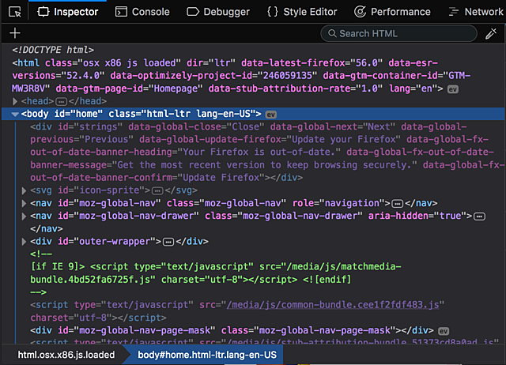Activate the element picker icon

click(15, 12)
